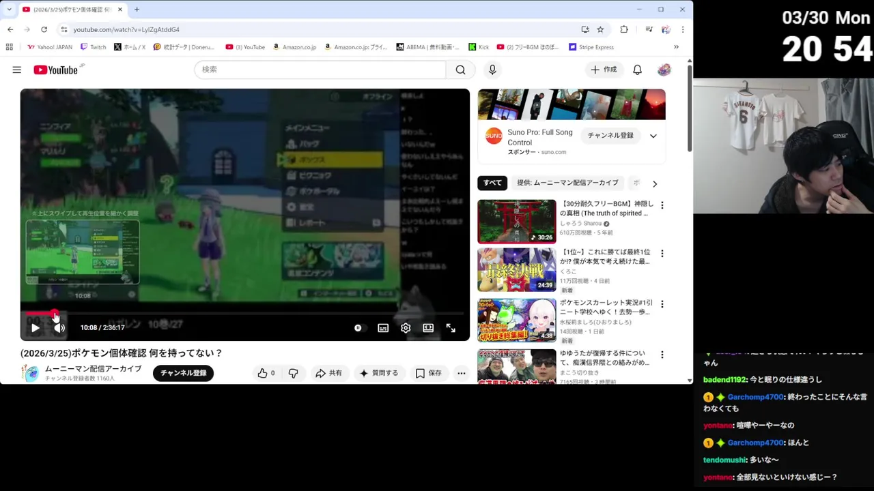
Task: Open options menu for これに勝てば最終1位 video
Action: [662, 254]
